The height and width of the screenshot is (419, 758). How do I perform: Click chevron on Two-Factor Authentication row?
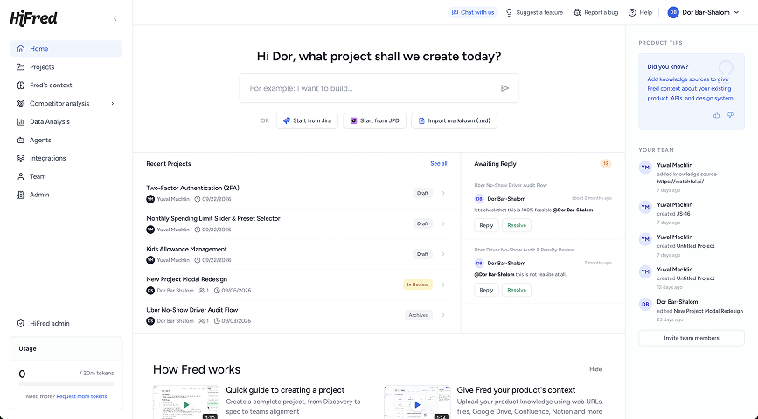coord(443,193)
